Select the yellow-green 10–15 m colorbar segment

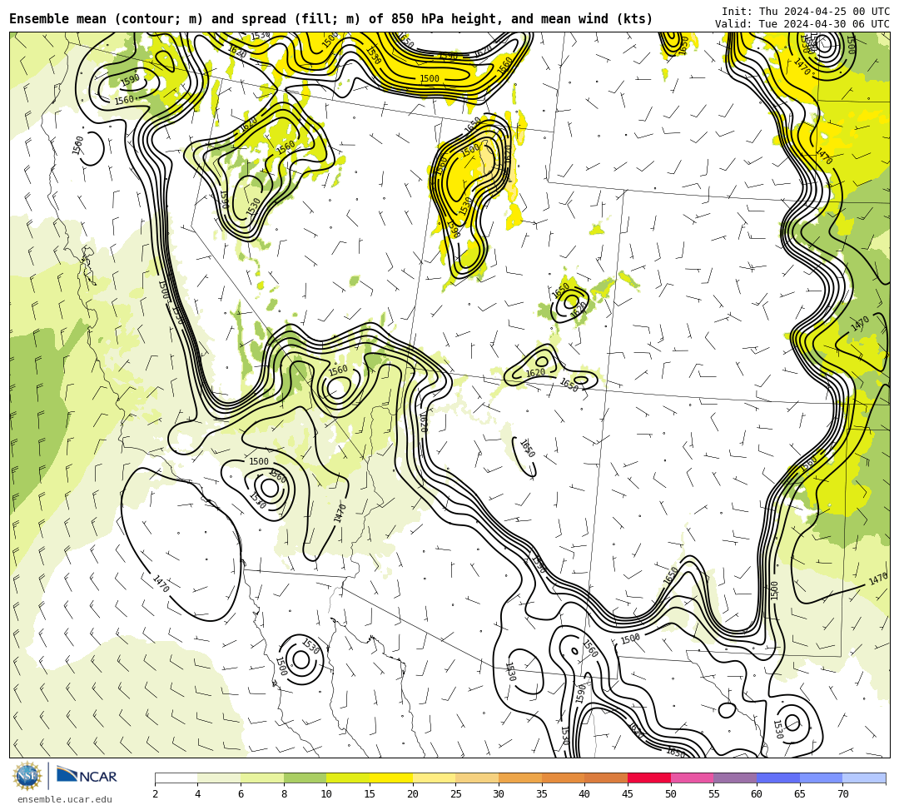(348, 778)
